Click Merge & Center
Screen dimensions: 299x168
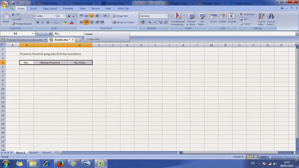[123, 22]
